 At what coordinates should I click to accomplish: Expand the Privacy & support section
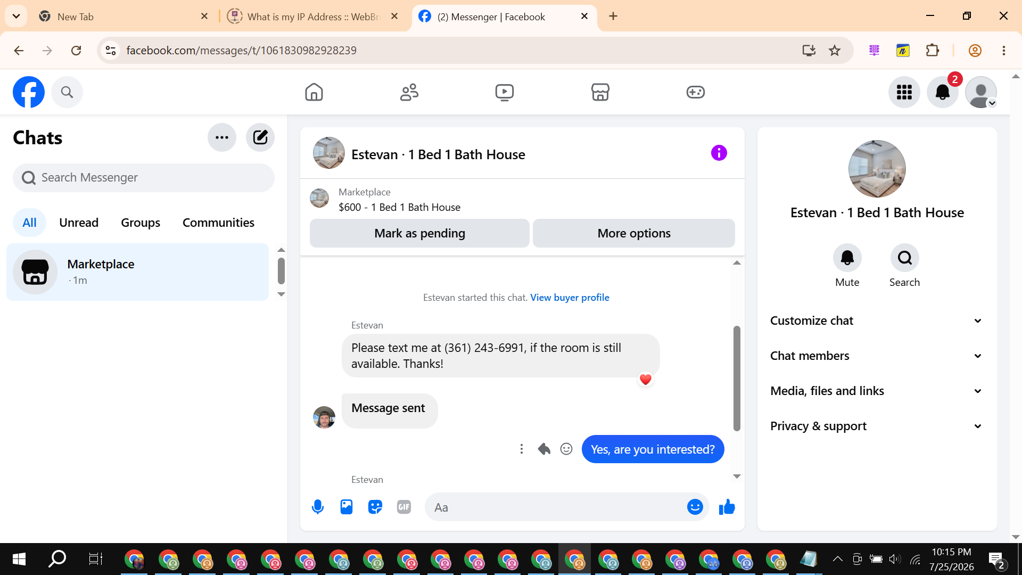[876, 426]
